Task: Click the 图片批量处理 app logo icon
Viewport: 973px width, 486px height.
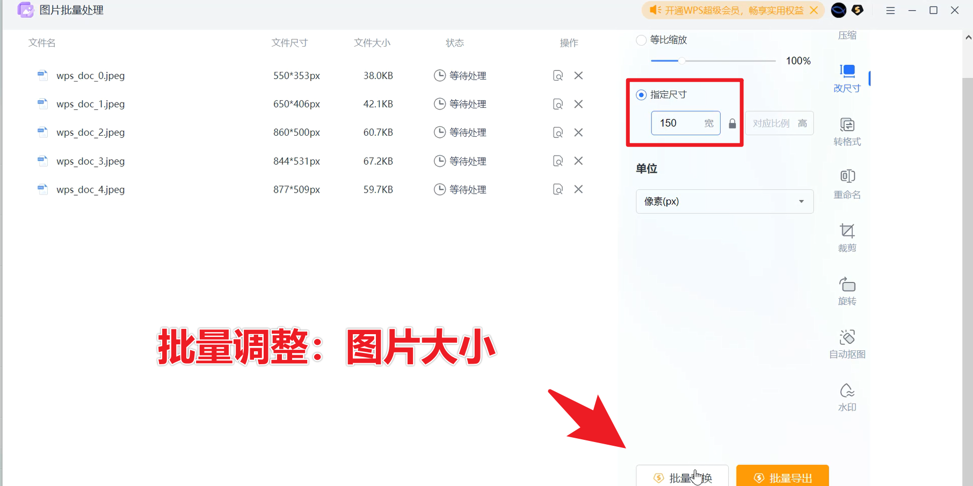Action: (x=25, y=10)
